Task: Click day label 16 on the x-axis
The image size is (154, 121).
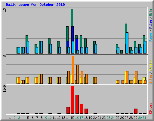Action: (77, 118)
